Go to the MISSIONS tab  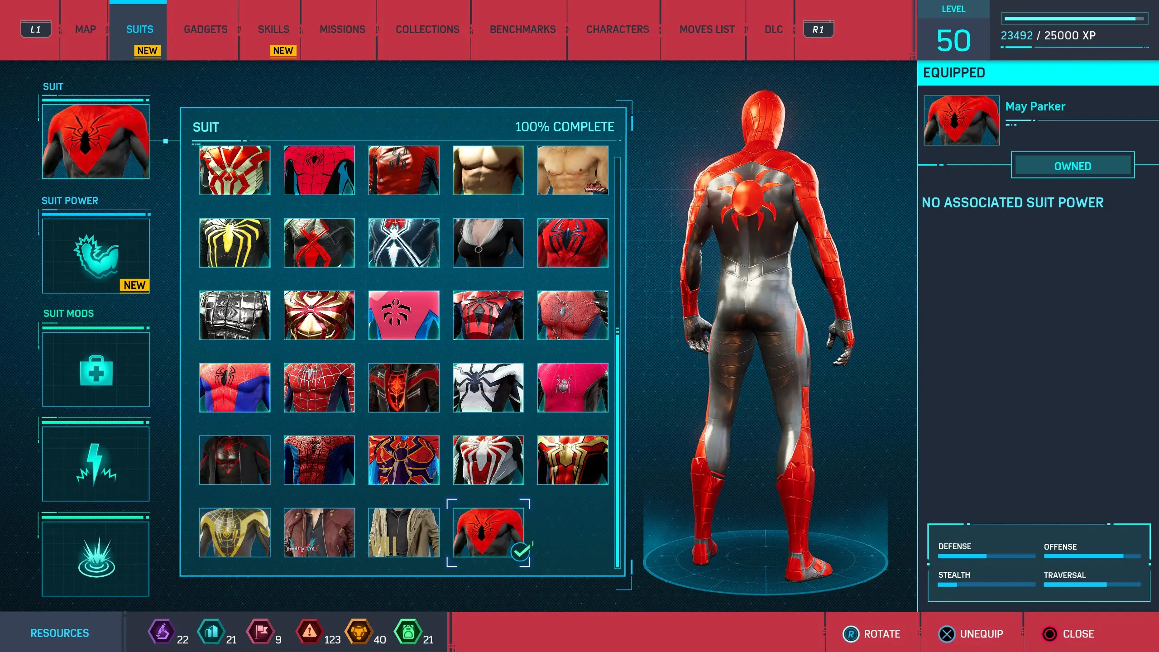(342, 29)
